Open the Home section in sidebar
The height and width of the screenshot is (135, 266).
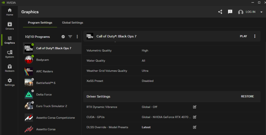click(x=10, y=12)
